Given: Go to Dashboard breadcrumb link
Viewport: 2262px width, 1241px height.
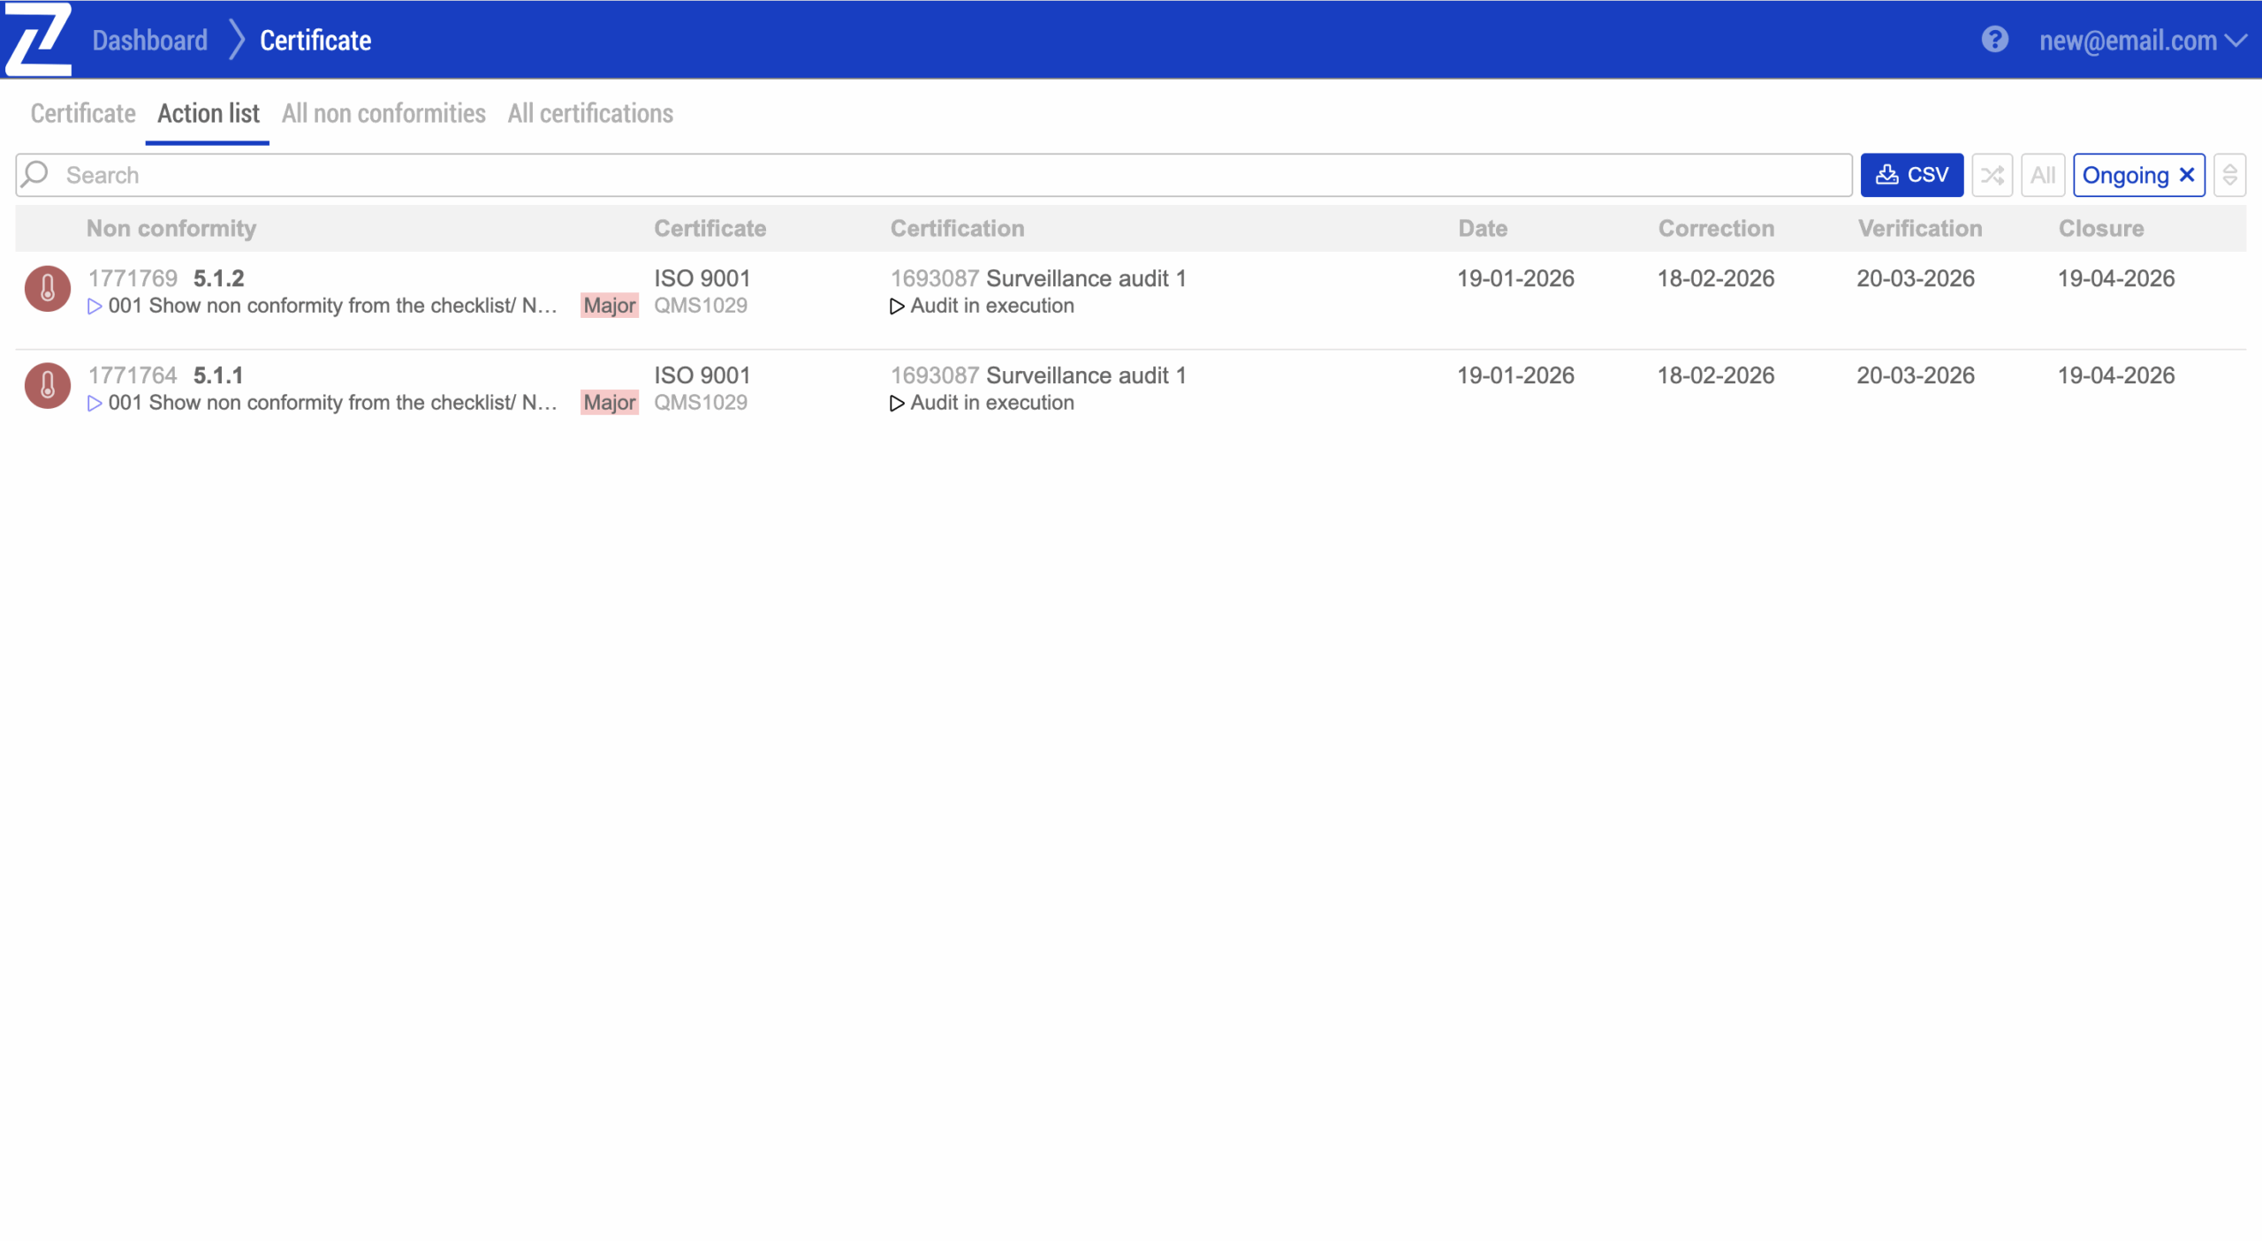Looking at the screenshot, I should point(149,41).
